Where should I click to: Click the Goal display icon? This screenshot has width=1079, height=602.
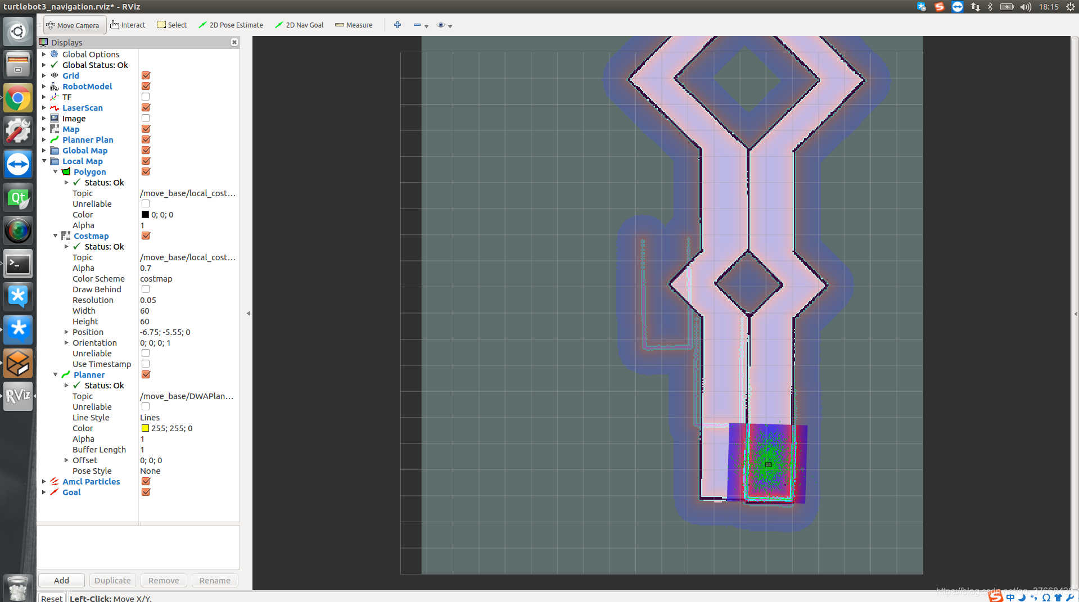pos(55,492)
